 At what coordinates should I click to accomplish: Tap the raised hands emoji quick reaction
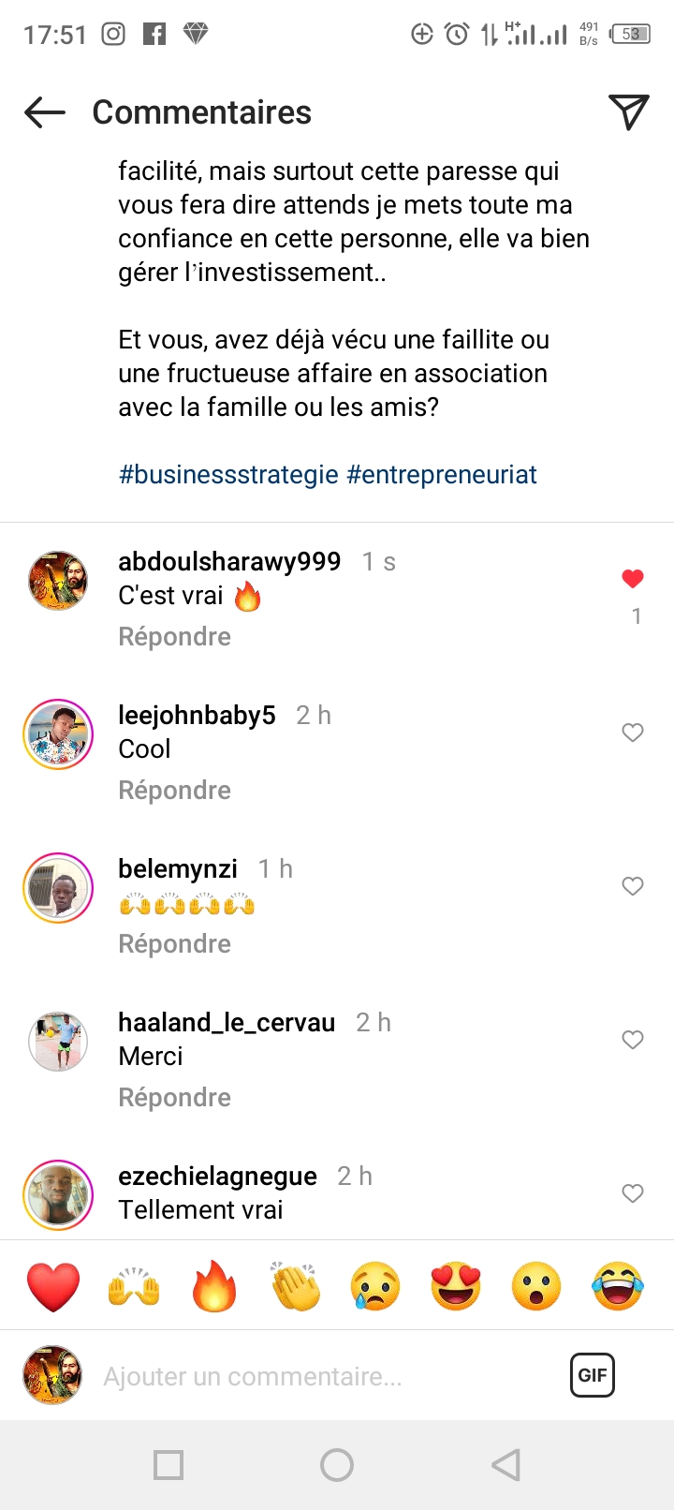[x=134, y=1286]
